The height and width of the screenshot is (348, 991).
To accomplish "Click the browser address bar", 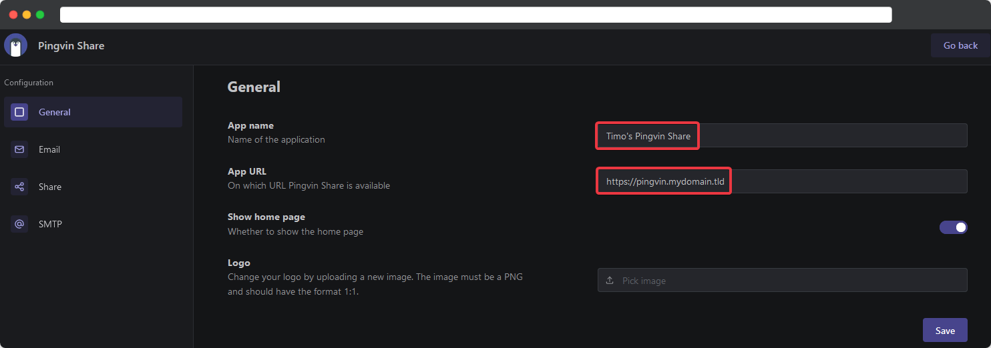I will [475, 15].
